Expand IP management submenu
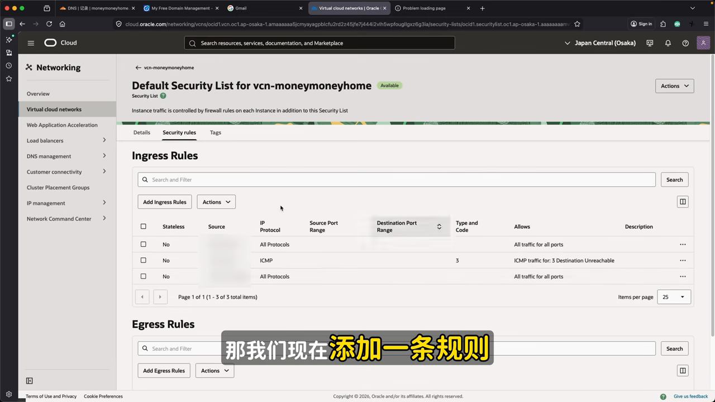Viewport: 715px width, 402px height. click(104, 203)
